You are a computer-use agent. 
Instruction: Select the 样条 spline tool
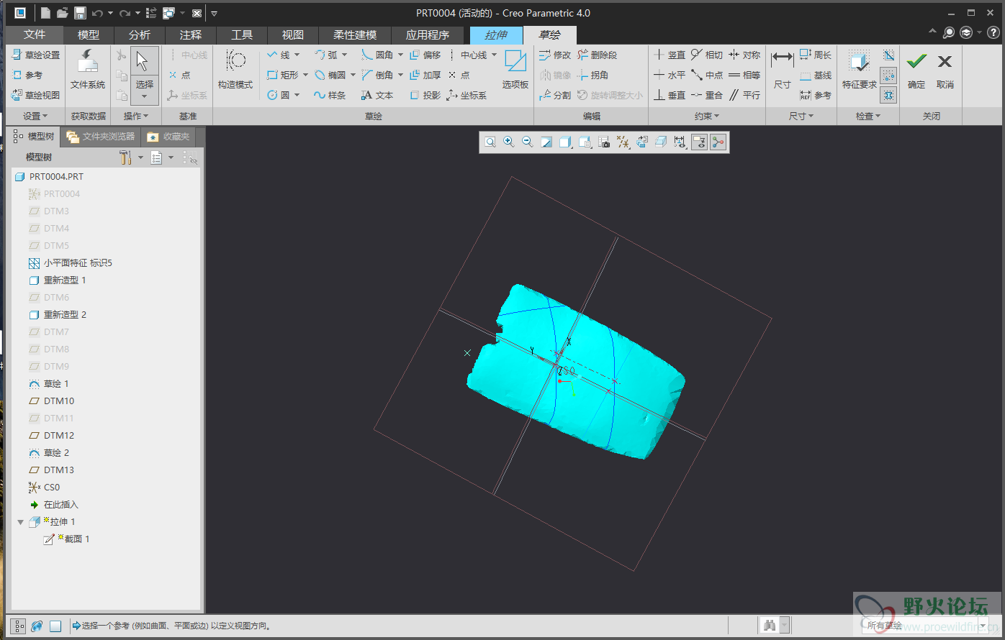click(330, 95)
